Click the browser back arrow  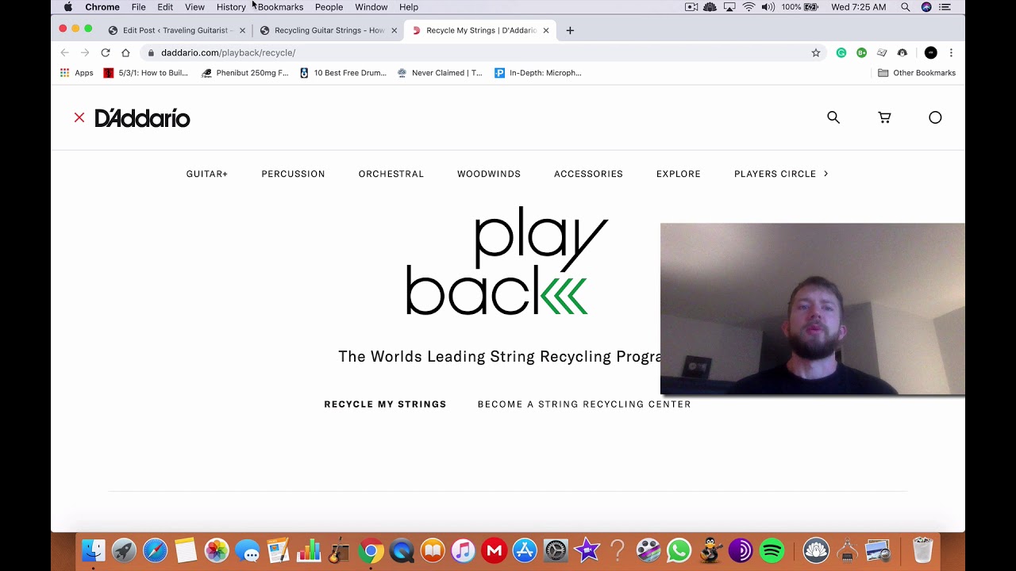click(x=64, y=52)
